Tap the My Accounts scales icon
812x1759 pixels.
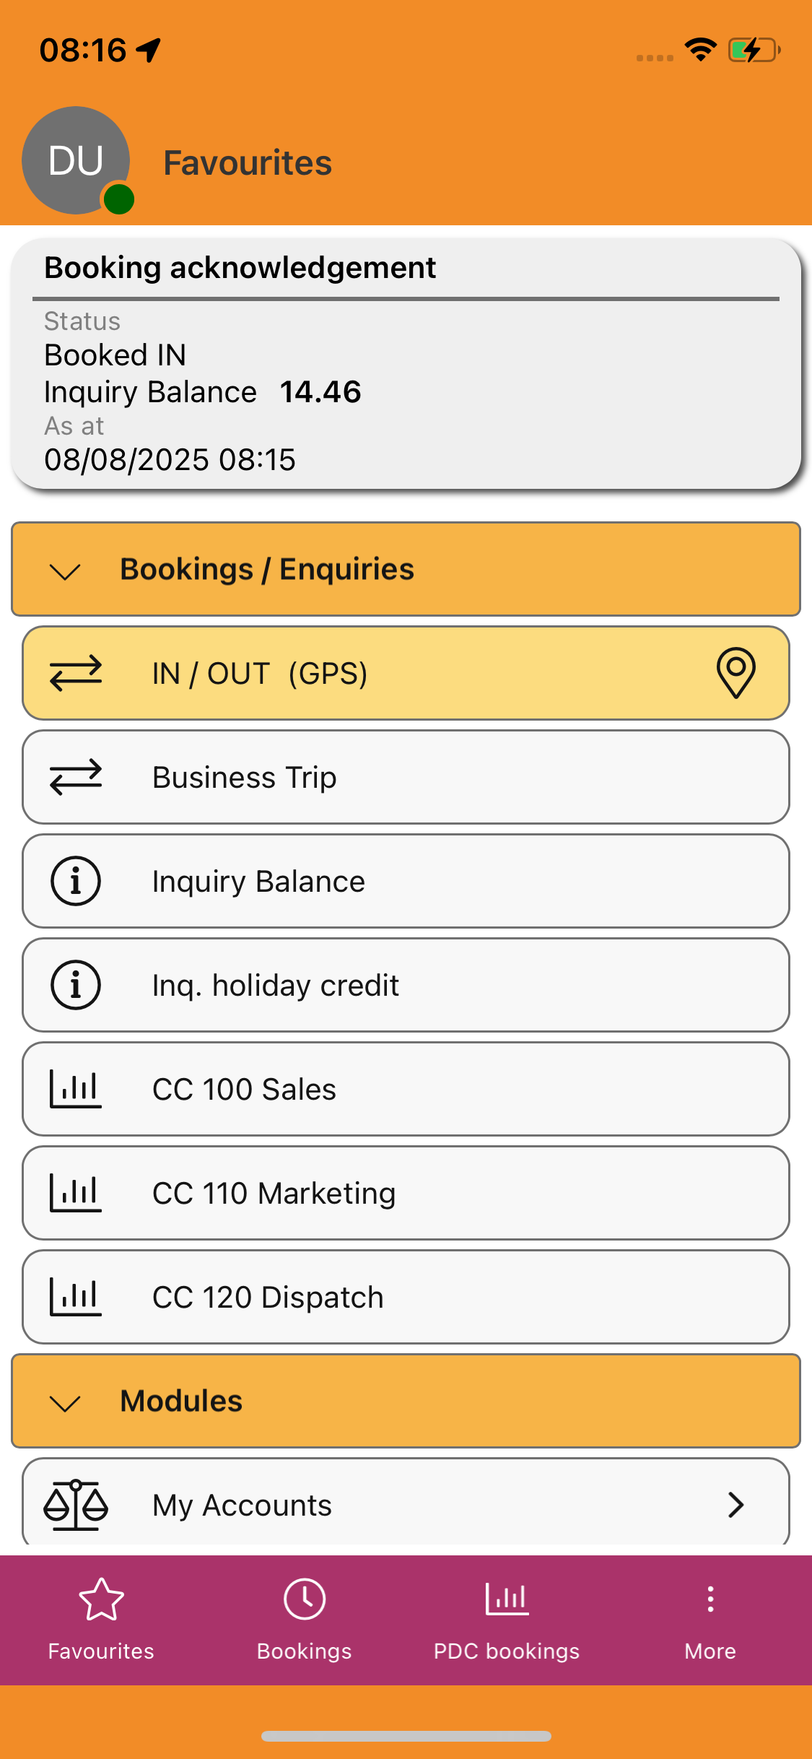coord(76,1505)
